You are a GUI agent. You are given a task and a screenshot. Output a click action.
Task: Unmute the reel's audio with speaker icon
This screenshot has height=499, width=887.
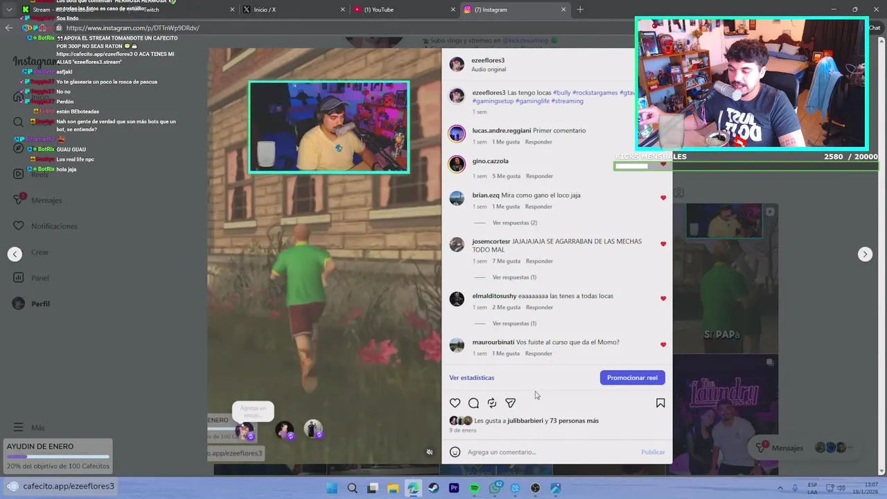(430, 452)
